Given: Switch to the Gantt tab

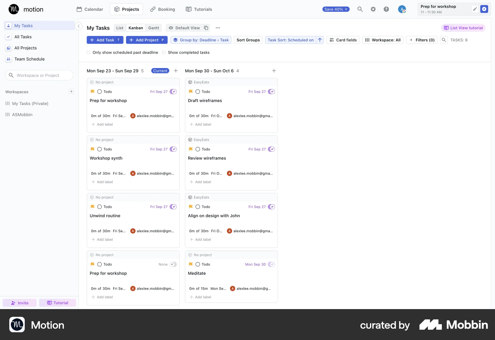Looking at the screenshot, I should [154, 28].
